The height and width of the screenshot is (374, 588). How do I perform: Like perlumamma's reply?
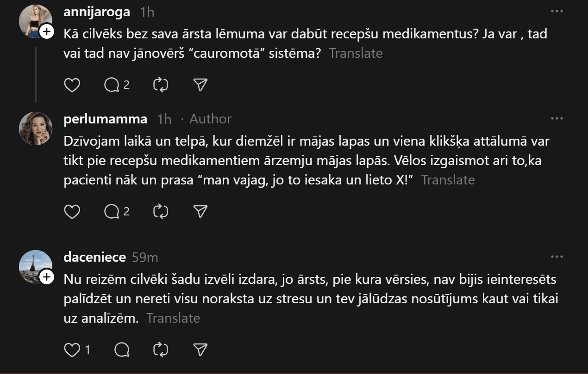(72, 212)
